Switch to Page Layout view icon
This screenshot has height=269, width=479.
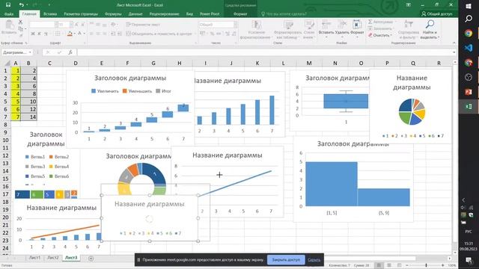[x=389, y=266]
